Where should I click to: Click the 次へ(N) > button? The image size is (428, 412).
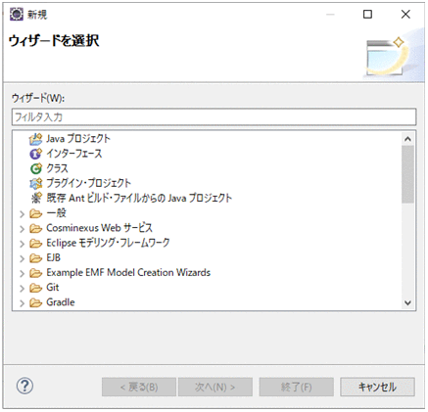[x=215, y=387]
